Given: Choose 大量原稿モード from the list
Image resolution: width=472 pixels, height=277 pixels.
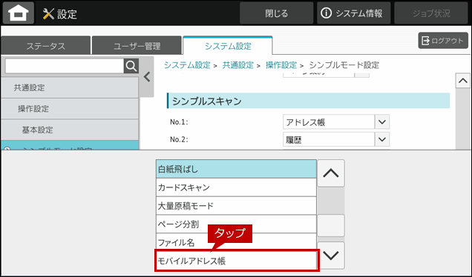Looking at the screenshot, I should click(236, 206).
